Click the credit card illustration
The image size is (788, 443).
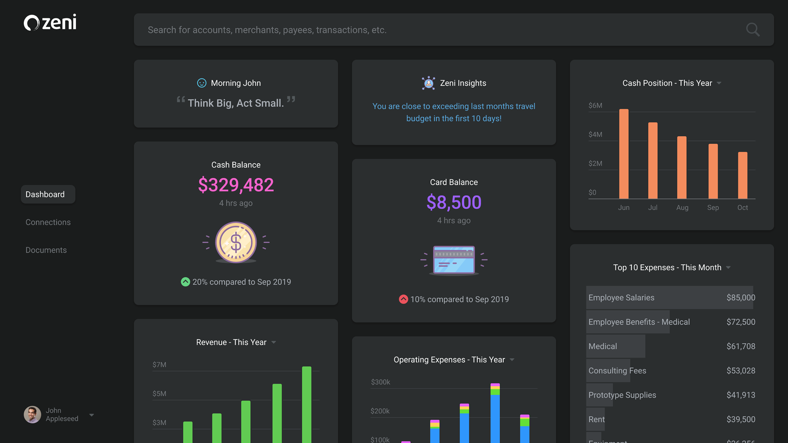pyautogui.click(x=454, y=260)
